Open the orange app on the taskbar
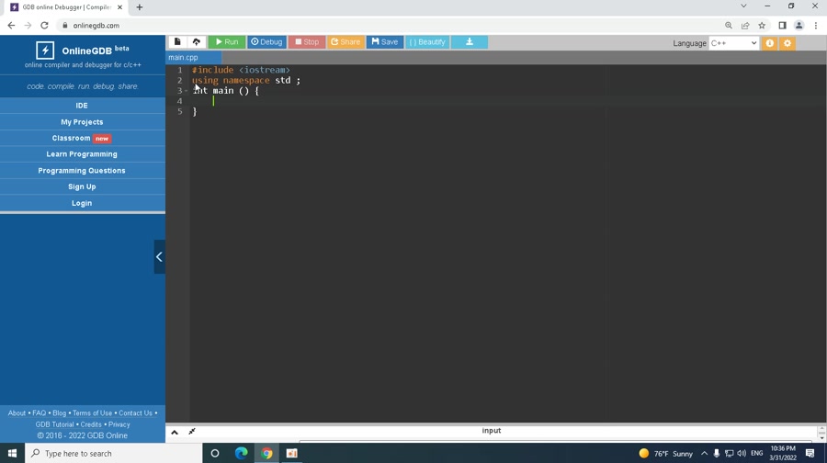 click(291, 453)
